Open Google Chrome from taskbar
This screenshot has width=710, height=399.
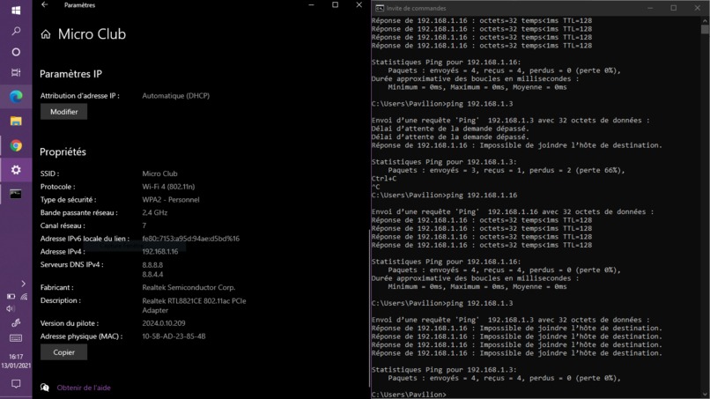coord(16,145)
